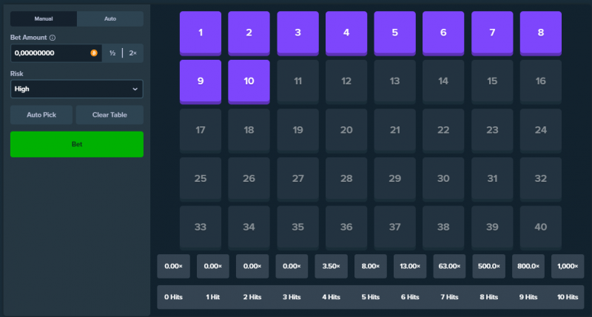Click the '10 Hits' label

pos(568,297)
